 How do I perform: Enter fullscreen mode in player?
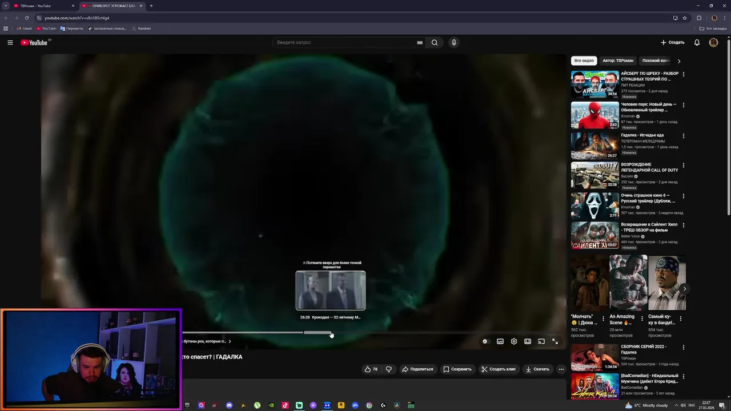(555, 341)
